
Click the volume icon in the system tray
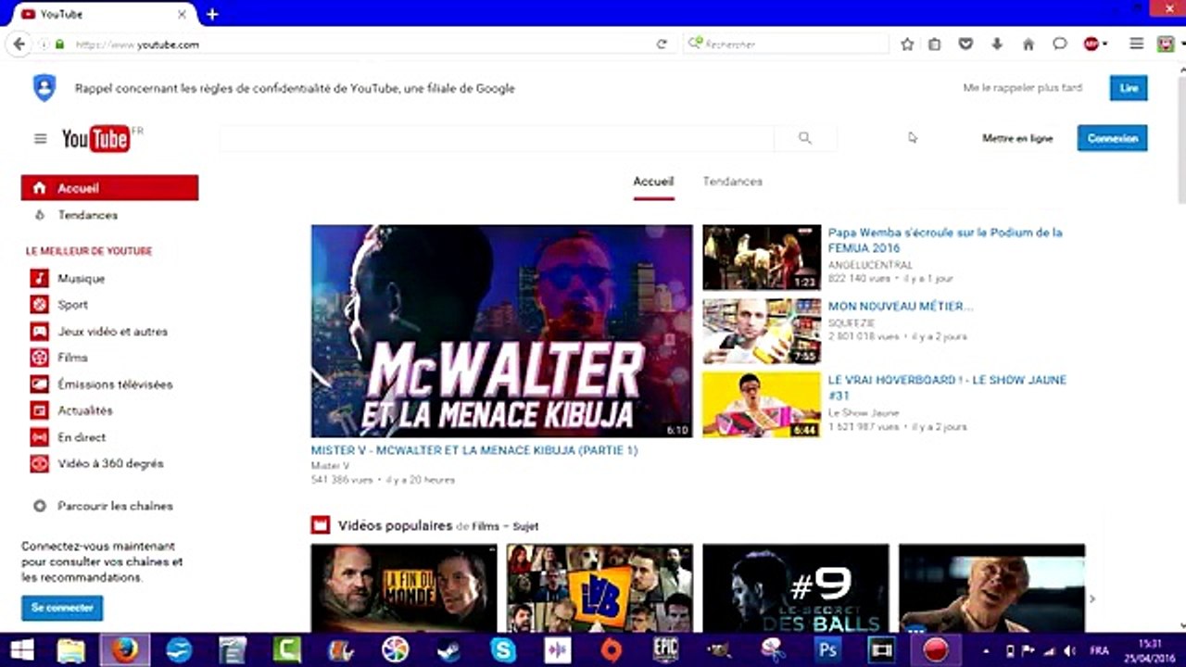(1071, 650)
